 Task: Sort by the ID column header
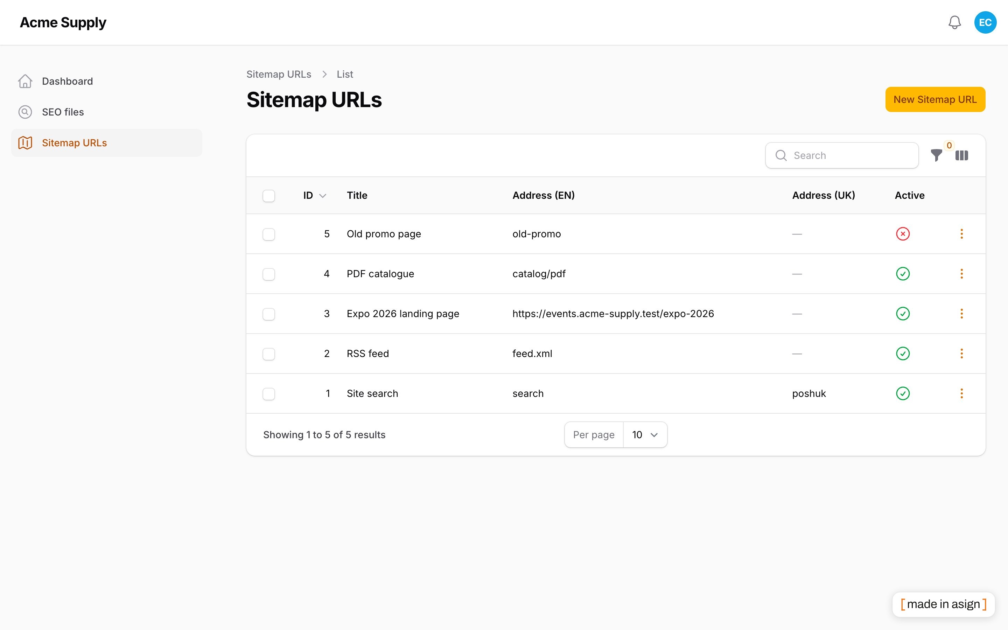coord(315,195)
